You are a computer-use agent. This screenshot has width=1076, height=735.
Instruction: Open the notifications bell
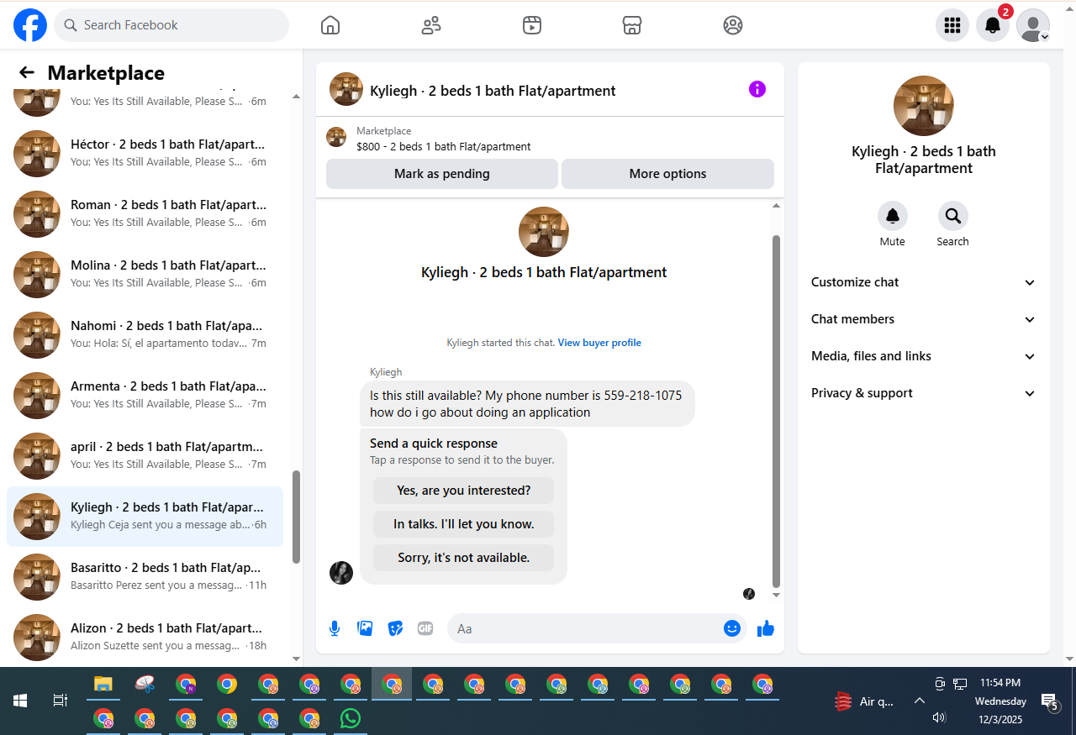[x=993, y=25]
